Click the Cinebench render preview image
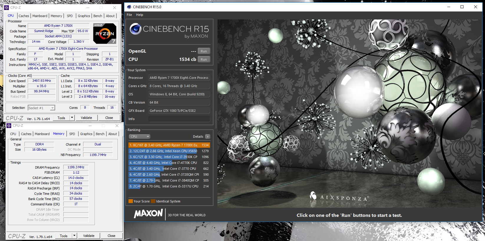Image resolution: width=485 pixels, height=241 pixels. (x=349, y=114)
